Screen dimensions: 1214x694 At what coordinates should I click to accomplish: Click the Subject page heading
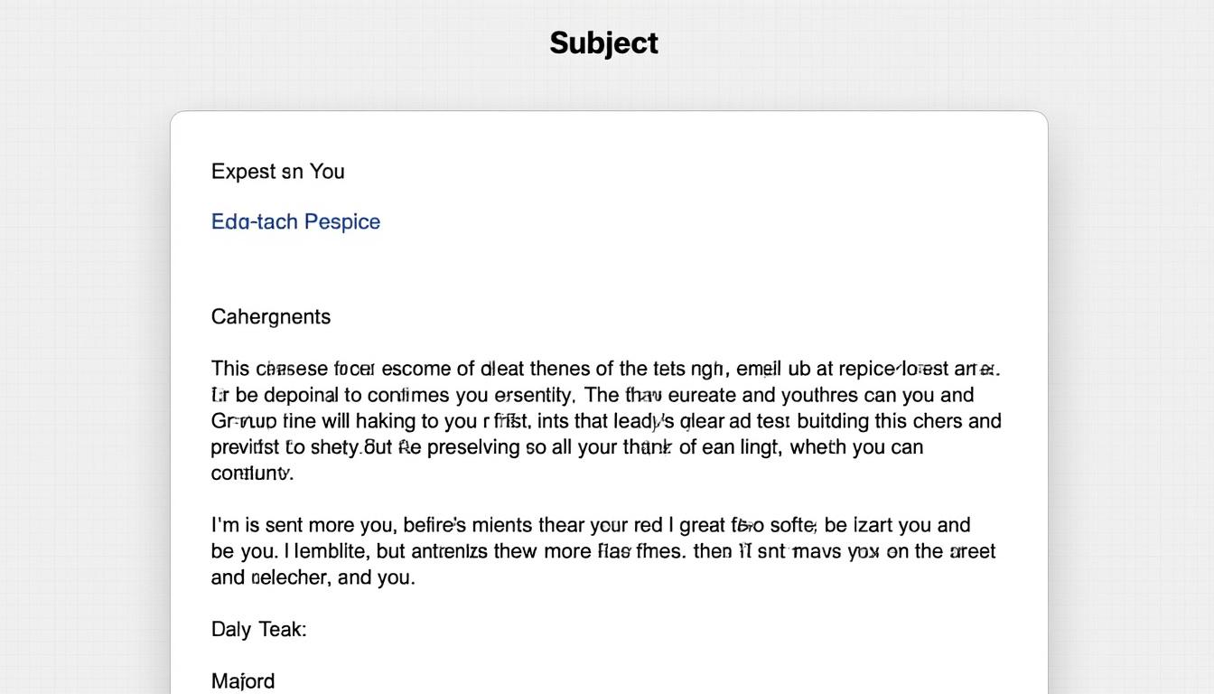click(603, 42)
